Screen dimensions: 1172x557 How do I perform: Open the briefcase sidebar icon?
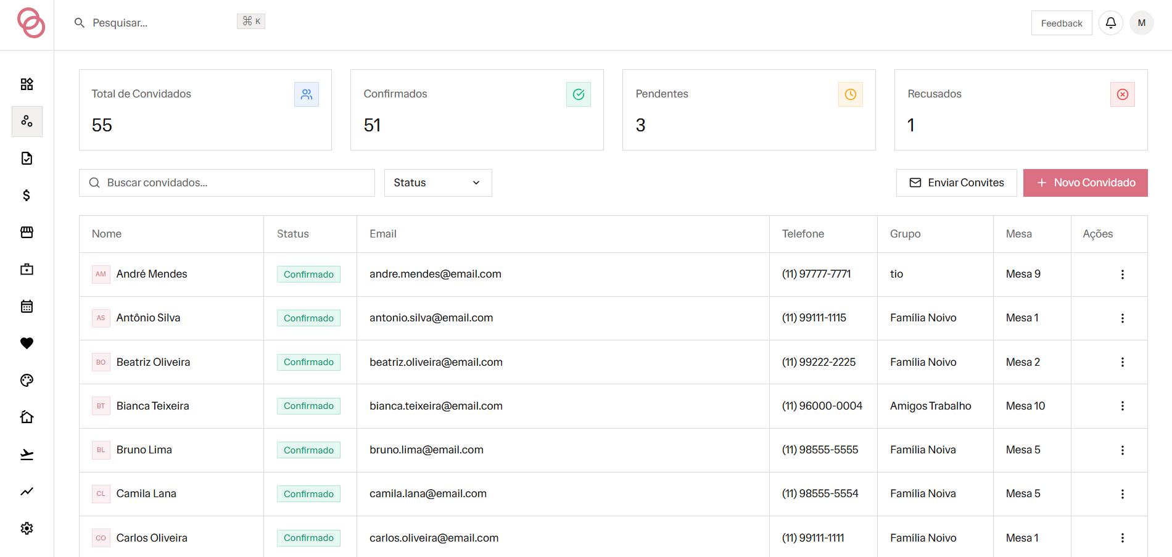27,269
